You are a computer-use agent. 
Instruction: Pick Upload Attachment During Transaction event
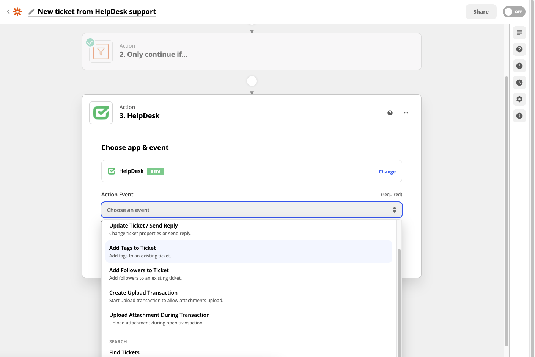coord(249,319)
